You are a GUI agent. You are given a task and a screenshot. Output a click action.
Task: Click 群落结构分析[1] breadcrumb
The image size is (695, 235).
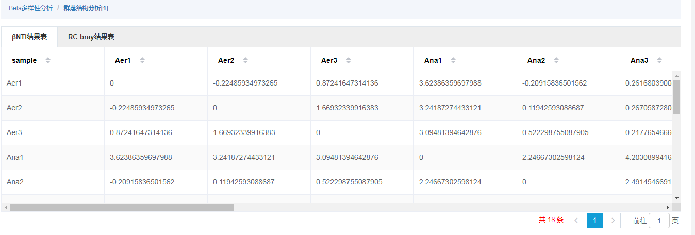point(86,8)
